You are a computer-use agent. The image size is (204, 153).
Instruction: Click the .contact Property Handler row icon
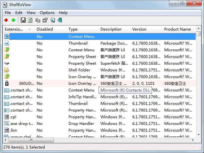tap(6, 110)
